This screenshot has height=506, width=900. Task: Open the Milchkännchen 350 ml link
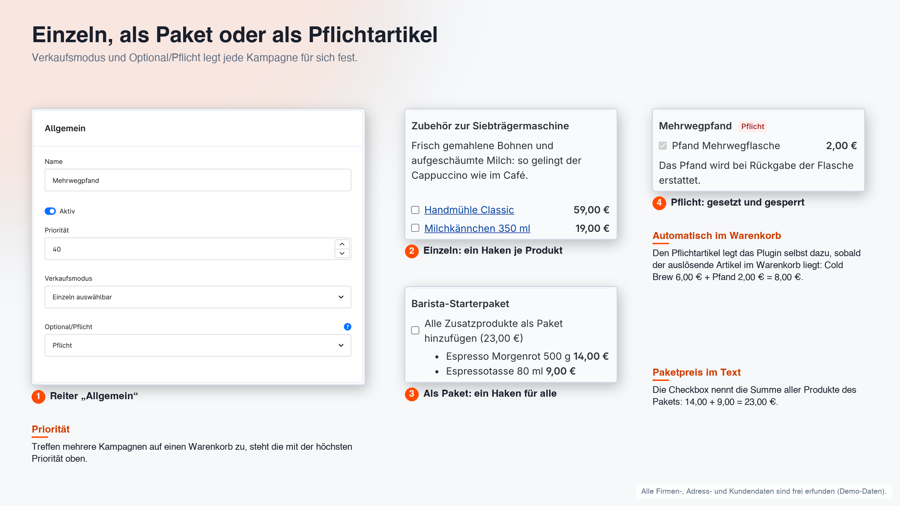pyautogui.click(x=477, y=228)
